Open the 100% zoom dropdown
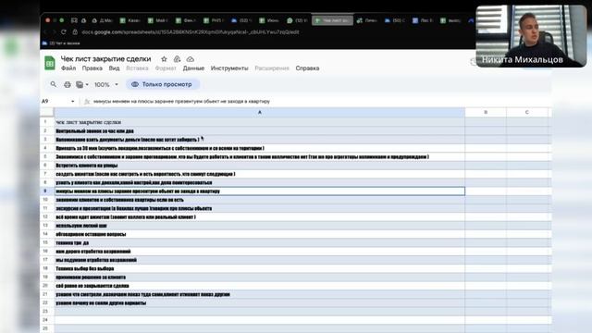Image resolution: width=592 pixels, height=333 pixels. click(106, 84)
